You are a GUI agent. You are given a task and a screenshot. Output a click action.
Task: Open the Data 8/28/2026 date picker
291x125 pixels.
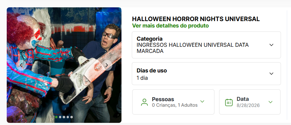250,102
